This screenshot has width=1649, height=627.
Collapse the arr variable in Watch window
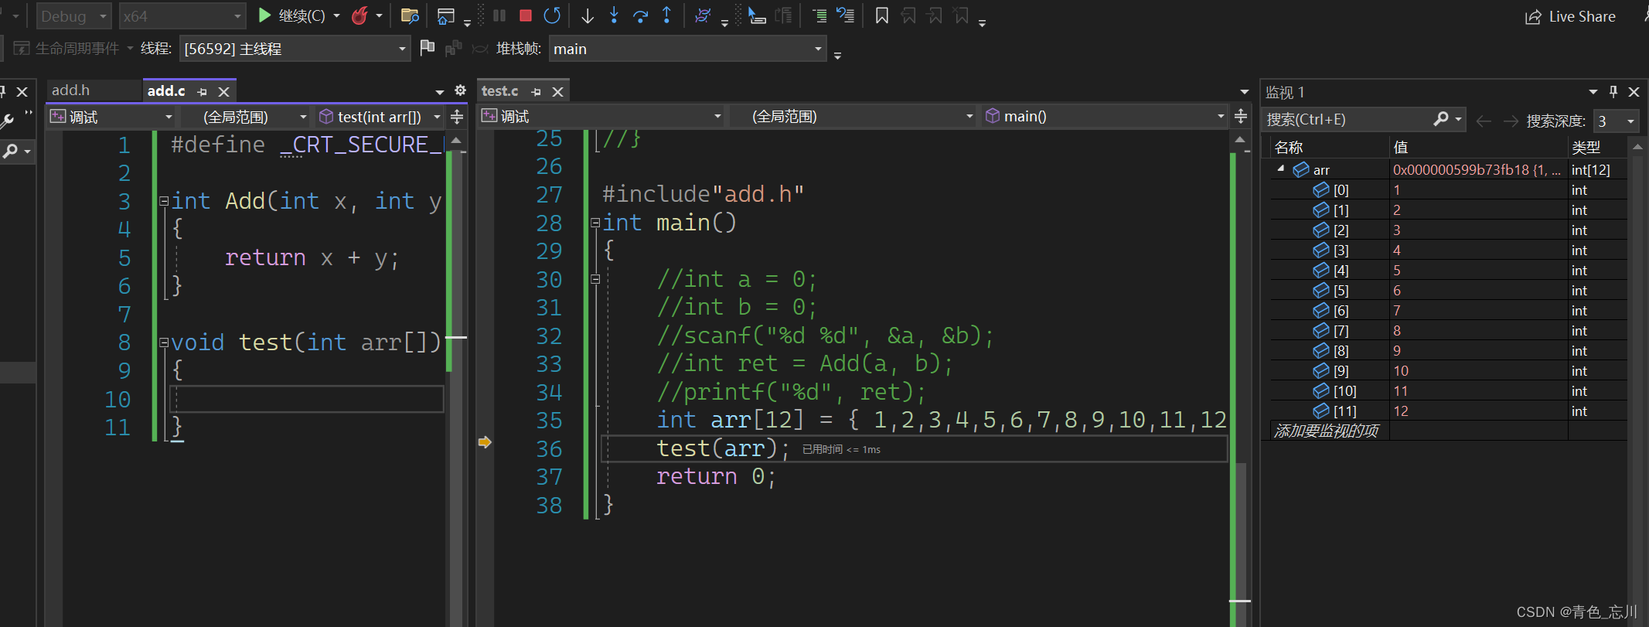(1281, 169)
